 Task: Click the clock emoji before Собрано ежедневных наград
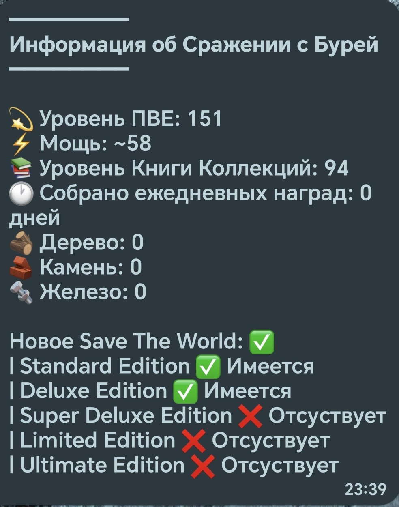[x=21, y=193]
